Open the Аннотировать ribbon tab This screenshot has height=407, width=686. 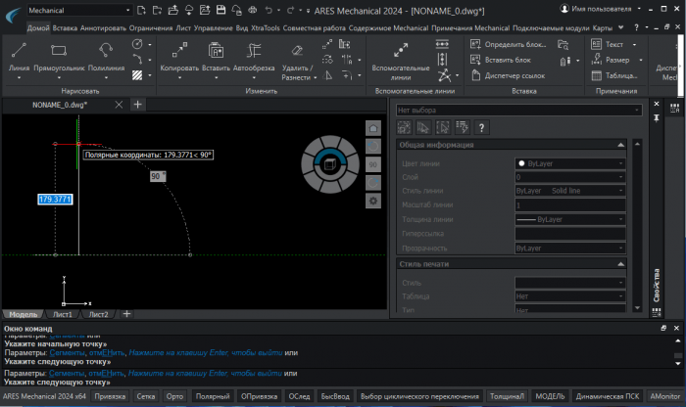pyautogui.click(x=103, y=28)
